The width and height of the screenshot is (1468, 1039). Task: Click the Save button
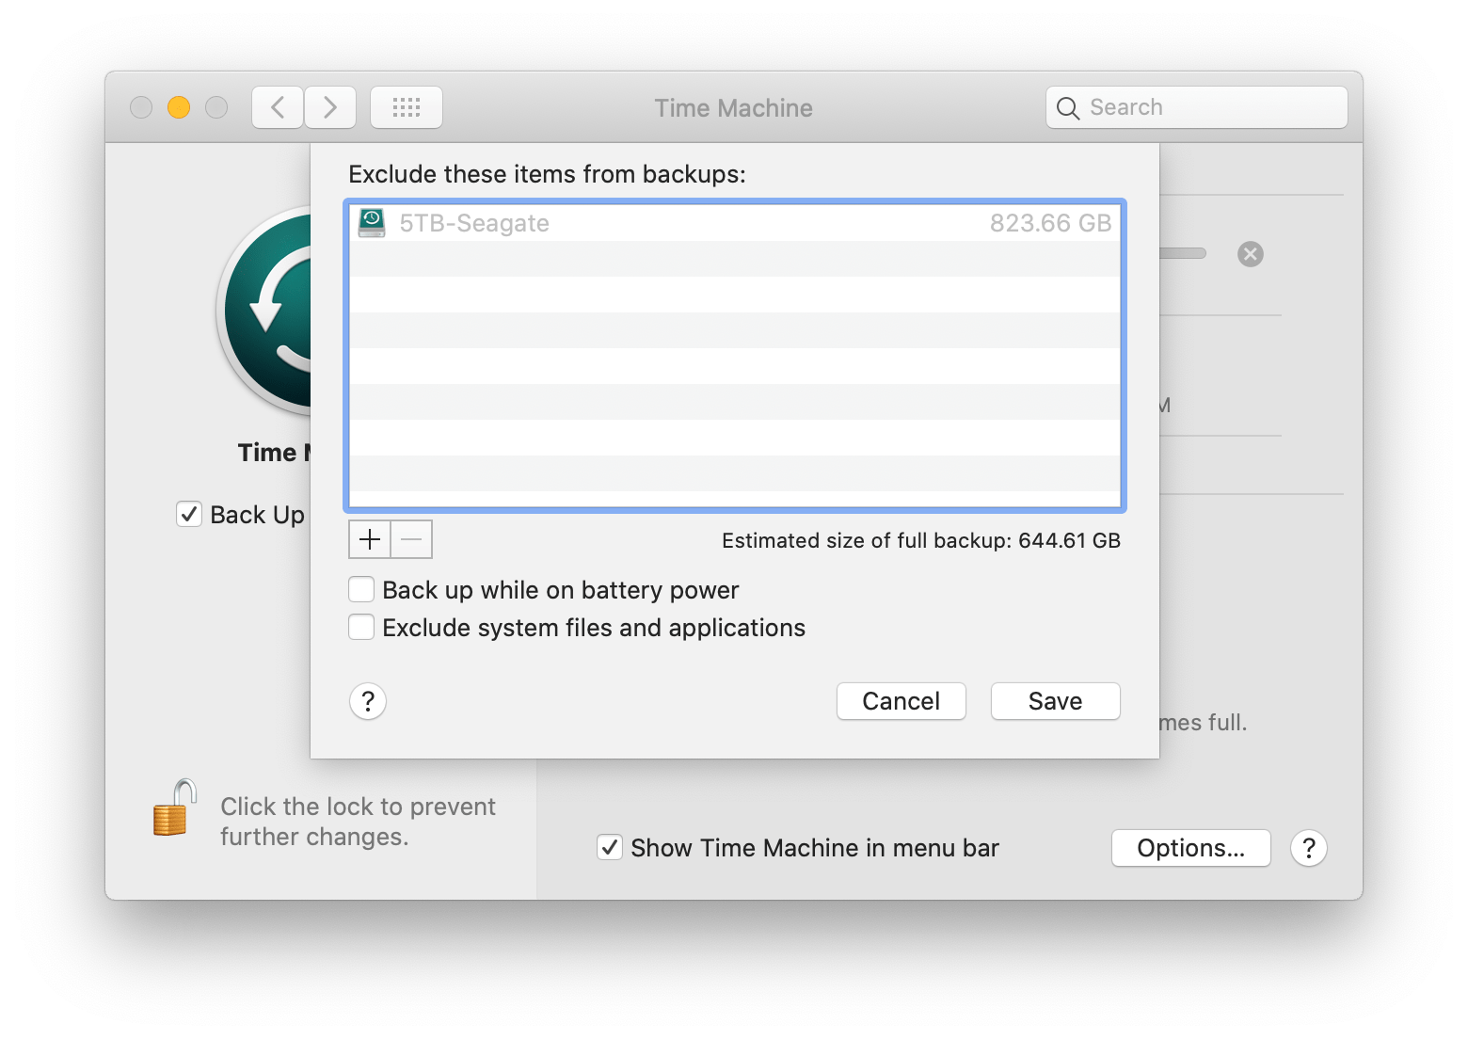tap(1056, 701)
